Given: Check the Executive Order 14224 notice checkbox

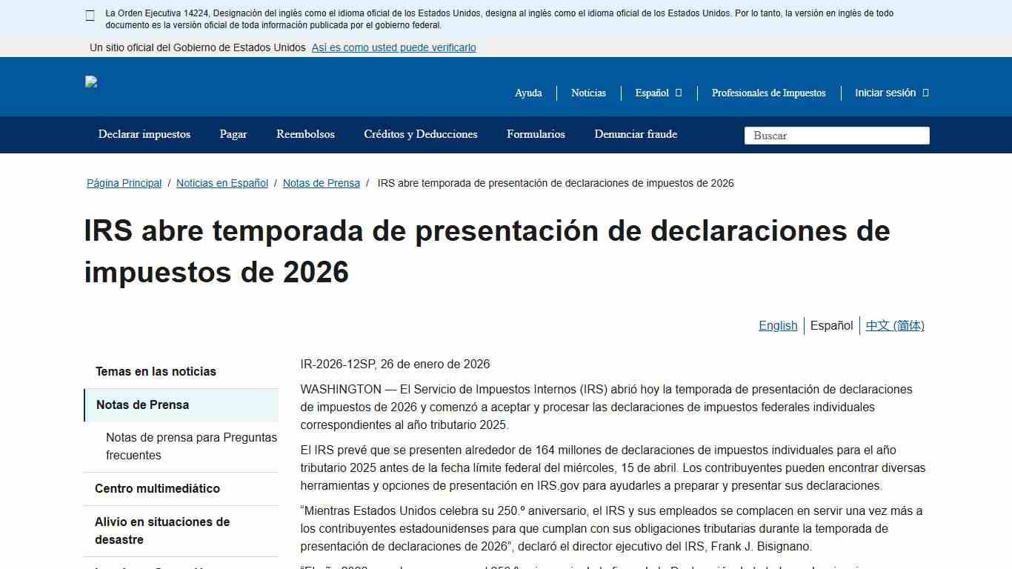Looking at the screenshot, I should (x=89, y=15).
